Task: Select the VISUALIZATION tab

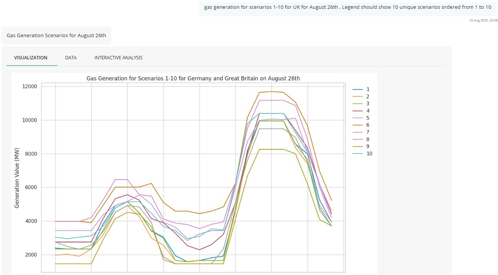Action: point(30,57)
